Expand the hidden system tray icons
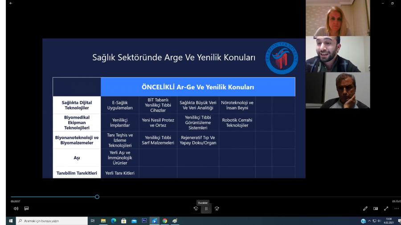The height and width of the screenshot is (225, 401). 369,221
